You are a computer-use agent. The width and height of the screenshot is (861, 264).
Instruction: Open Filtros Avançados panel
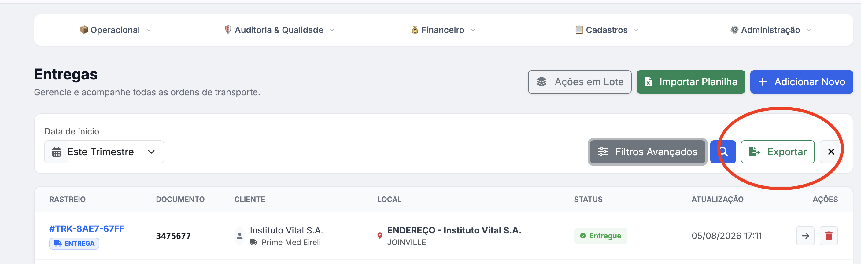pyautogui.click(x=647, y=152)
